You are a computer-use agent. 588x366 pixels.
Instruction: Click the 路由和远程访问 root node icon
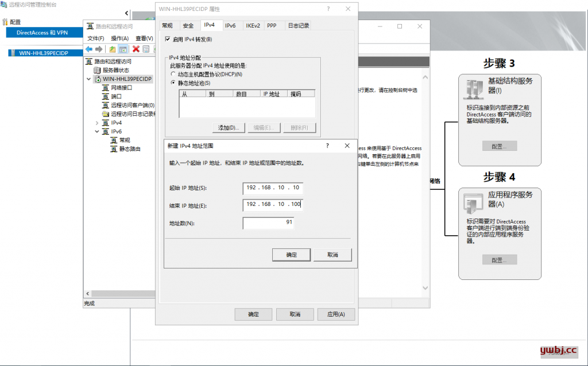point(89,61)
